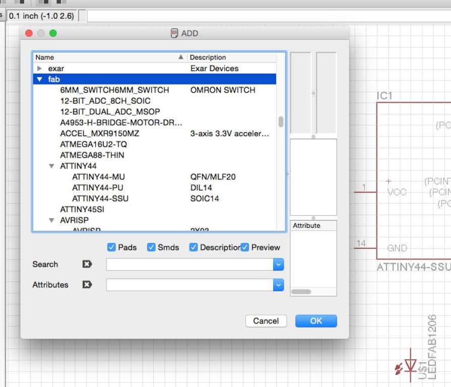This screenshot has width=451, height=387.
Task: Click the 3-axis 3.3V acceler… description cell
Action: 229,134
